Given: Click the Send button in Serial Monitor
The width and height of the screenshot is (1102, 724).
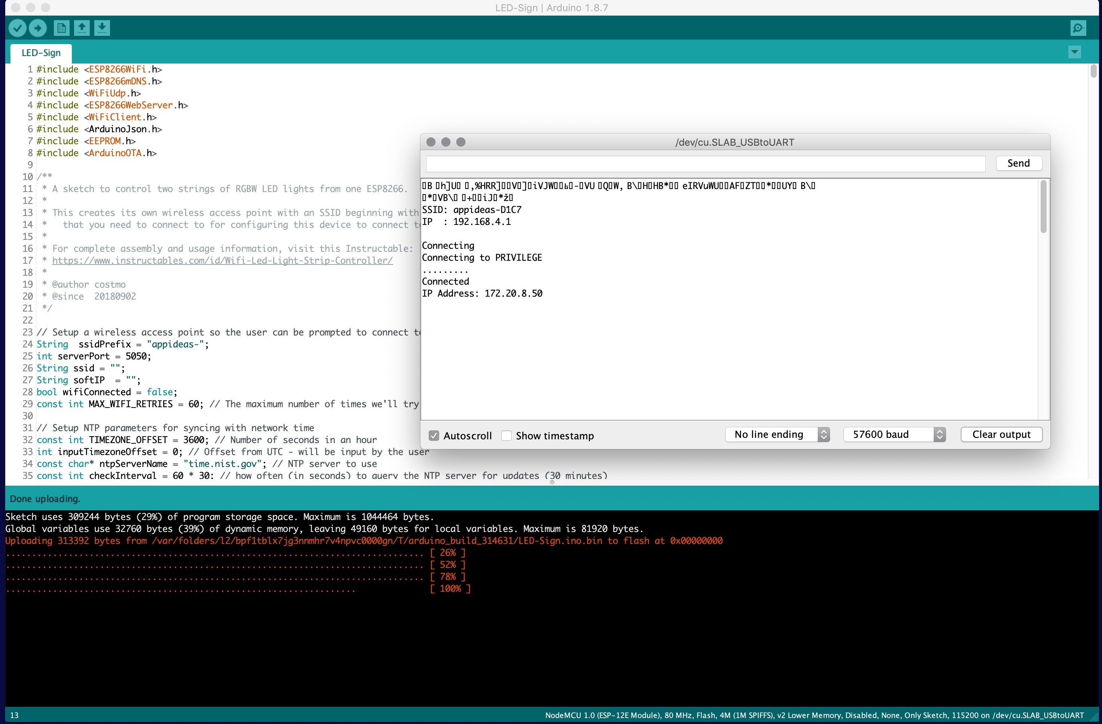Looking at the screenshot, I should pyautogui.click(x=1019, y=163).
